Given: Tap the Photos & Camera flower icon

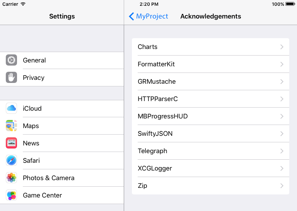Looking at the screenshot, I should pyautogui.click(x=12, y=178).
